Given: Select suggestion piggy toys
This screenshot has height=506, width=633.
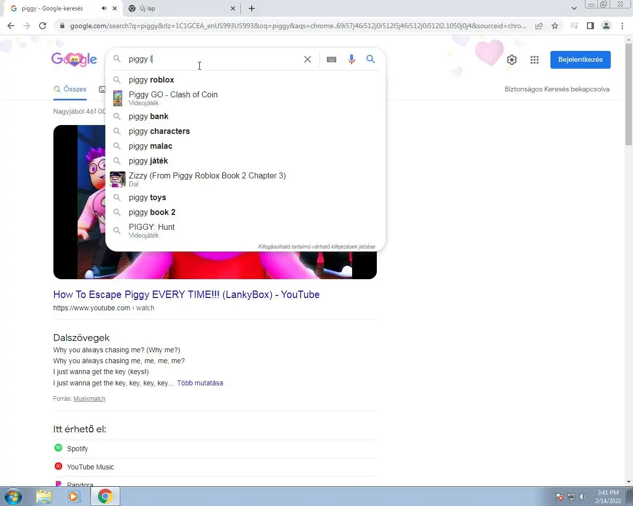Looking at the screenshot, I should coord(245,197).
